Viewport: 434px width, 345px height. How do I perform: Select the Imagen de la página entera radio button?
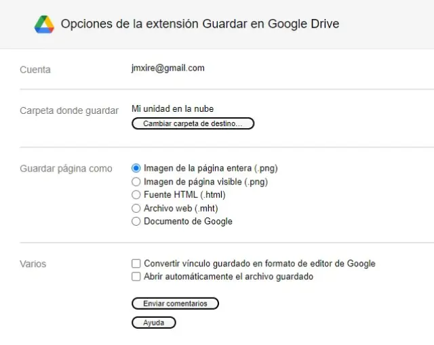[136, 168]
